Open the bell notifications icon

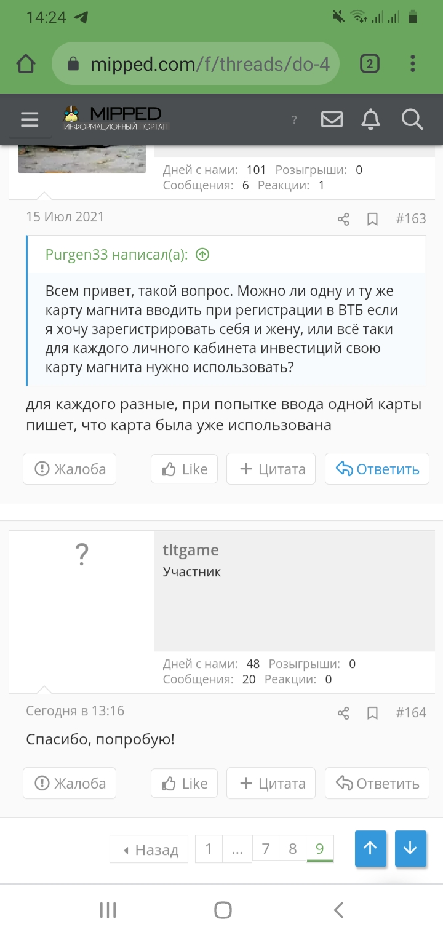click(x=370, y=119)
